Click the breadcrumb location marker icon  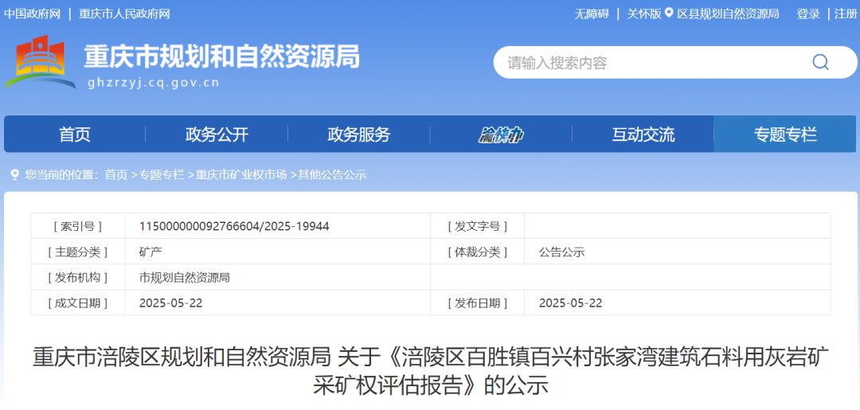14,174
